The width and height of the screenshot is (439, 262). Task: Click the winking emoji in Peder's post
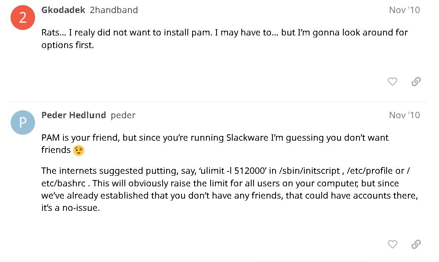tap(79, 151)
